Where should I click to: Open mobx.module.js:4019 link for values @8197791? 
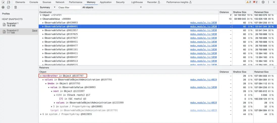[x=204, y=80]
